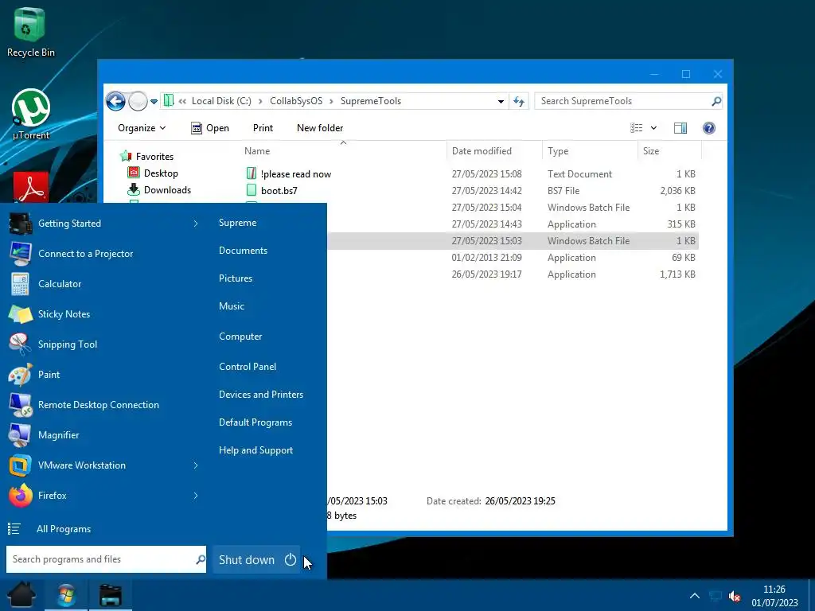This screenshot has height=611, width=815.
Task: Open Supreme user folder link
Action: [237, 223]
